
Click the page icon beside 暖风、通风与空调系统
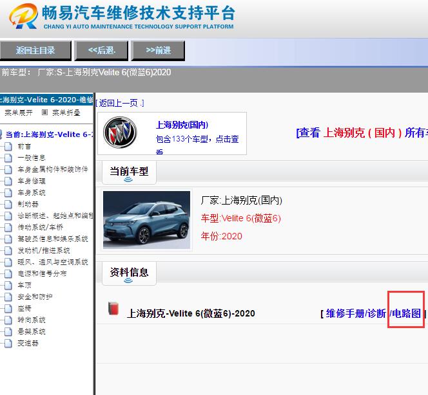pyautogui.click(x=8, y=262)
